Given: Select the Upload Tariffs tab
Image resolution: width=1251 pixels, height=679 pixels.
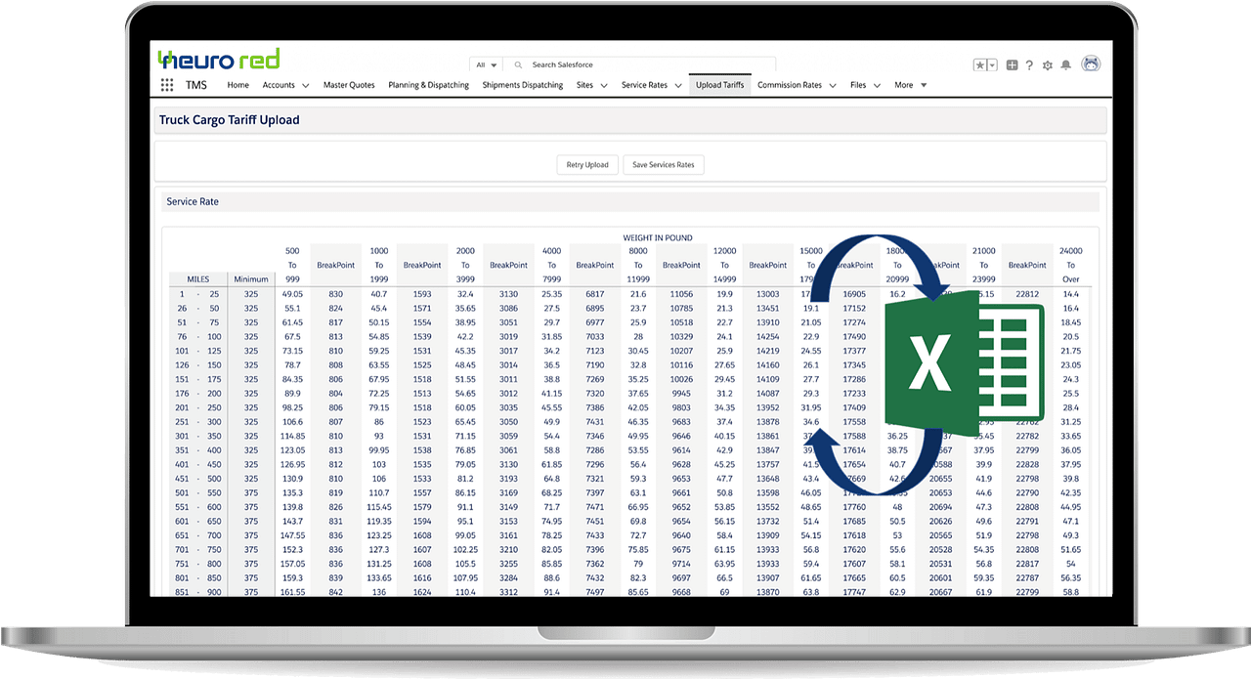Looking at the screenshot, I should 719,85.
